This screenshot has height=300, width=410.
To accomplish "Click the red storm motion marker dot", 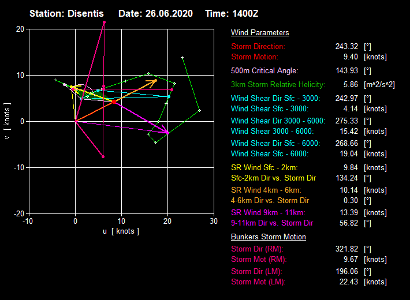I will (114, 102).
